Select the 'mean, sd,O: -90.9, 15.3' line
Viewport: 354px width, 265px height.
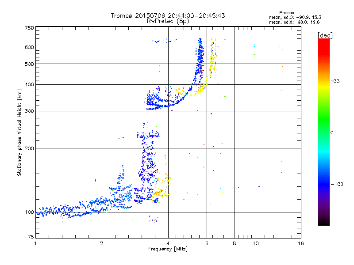click(295, 17)
